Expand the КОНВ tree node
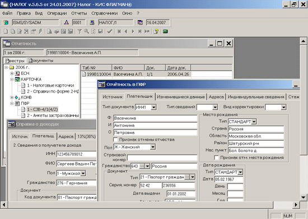 click(12, 97)
